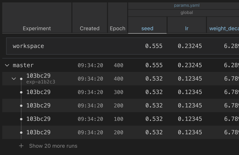Click exp-a1b2c3 row lr value 0.12345
This screenshot has height=155, width=239.
(190, 79)
